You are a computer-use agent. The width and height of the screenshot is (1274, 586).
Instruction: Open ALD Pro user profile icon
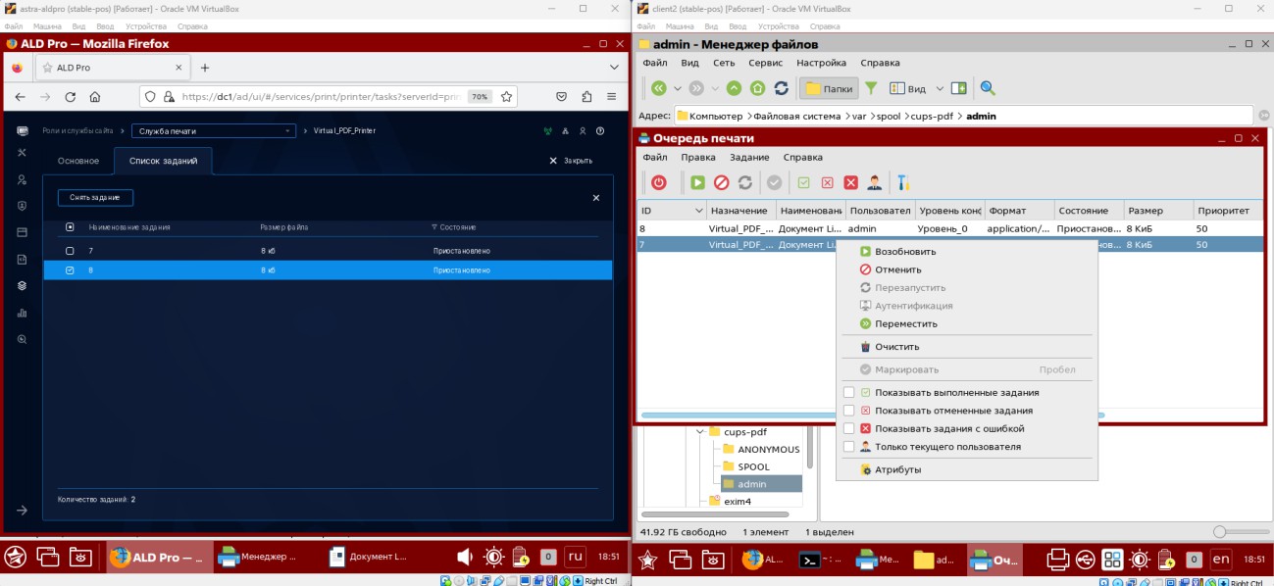pos(583,130)
